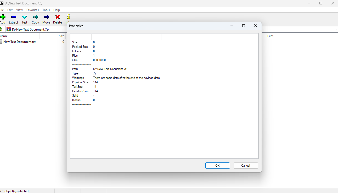Open the Help menu

pos(57,10)
